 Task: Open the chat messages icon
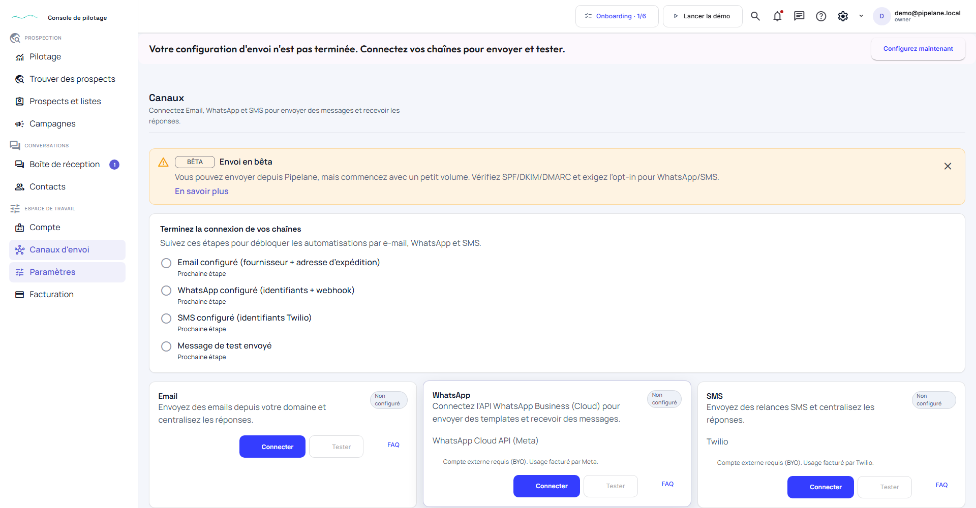(799, 16)
